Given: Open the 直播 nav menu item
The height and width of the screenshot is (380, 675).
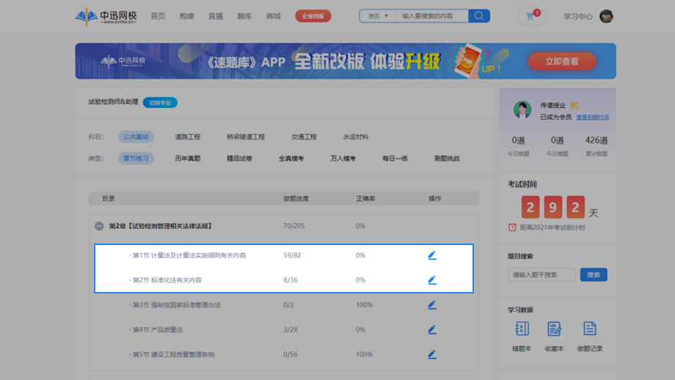Looking at the screenshot, I should (x=216, y=16).
